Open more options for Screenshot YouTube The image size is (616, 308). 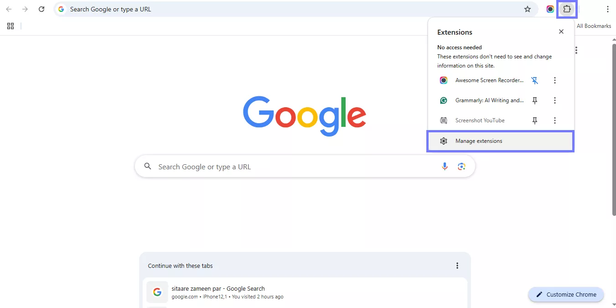[555, 120]
